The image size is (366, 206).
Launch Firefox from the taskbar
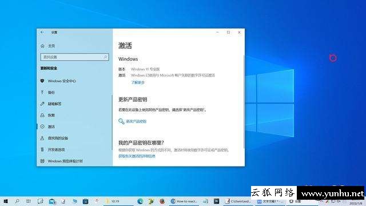(162, 201)
